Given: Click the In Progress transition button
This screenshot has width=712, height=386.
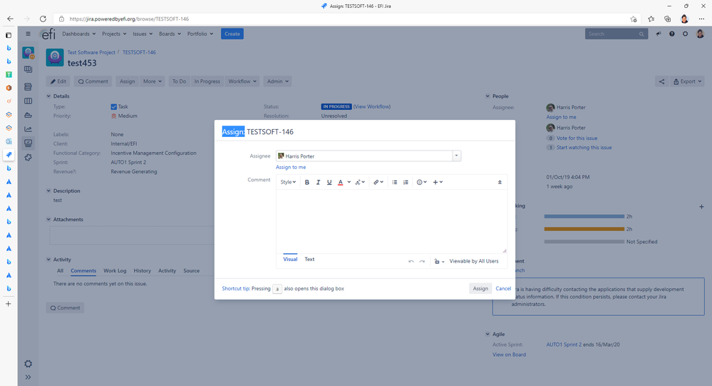Looking at the screenshot, I should (207, 81).
